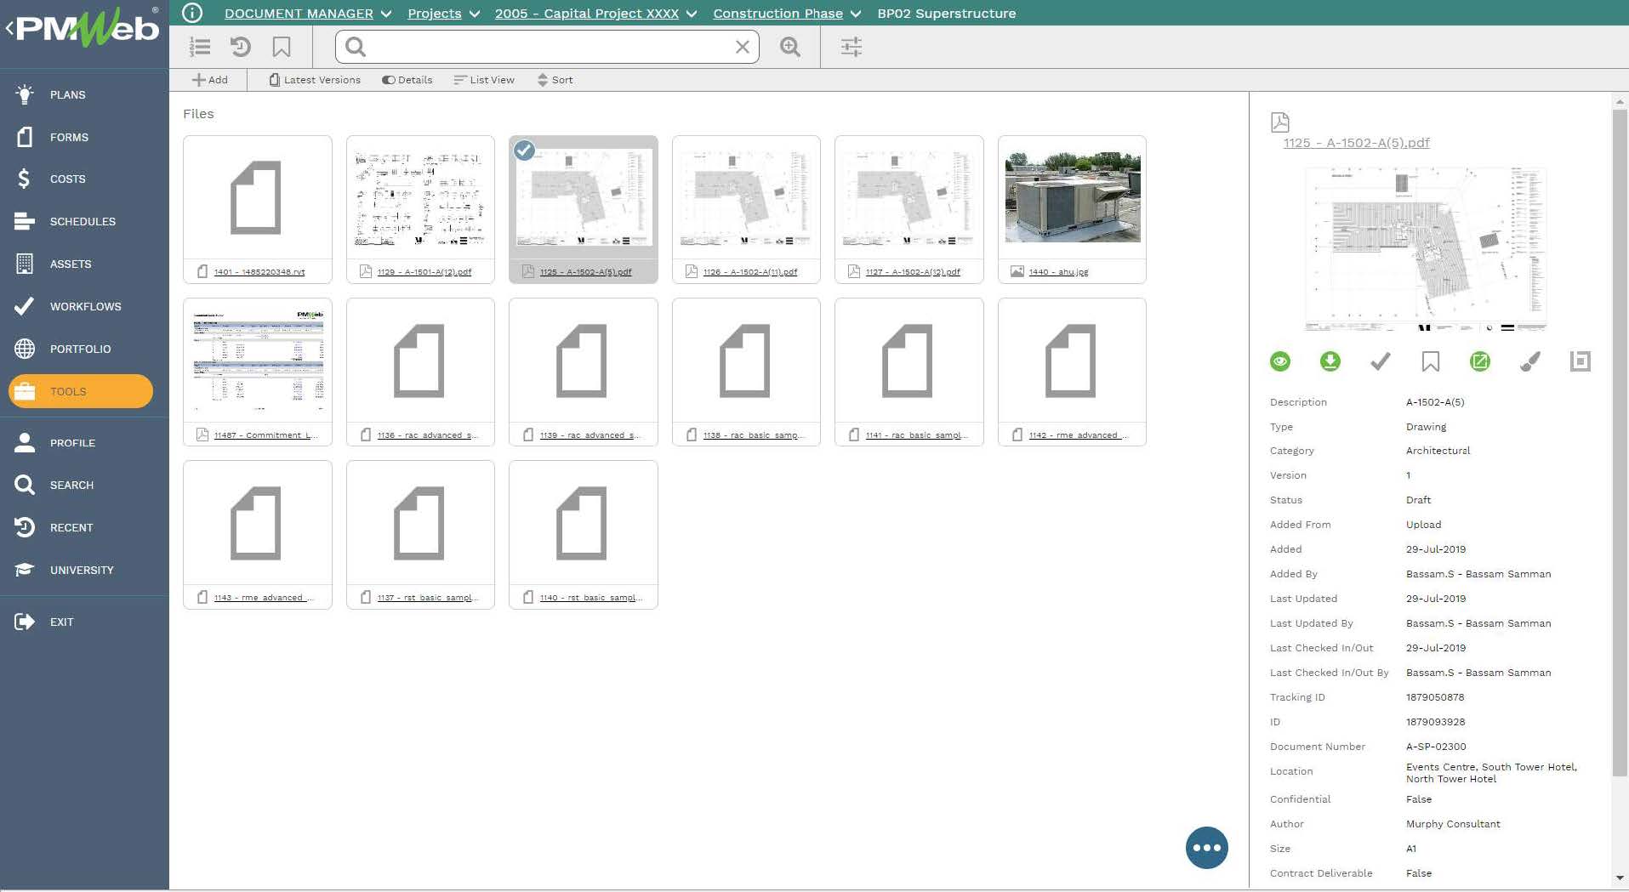The width and height of the screenshot is (1629, 892).
Task: Click the Add button
Action: pos(210,79)
